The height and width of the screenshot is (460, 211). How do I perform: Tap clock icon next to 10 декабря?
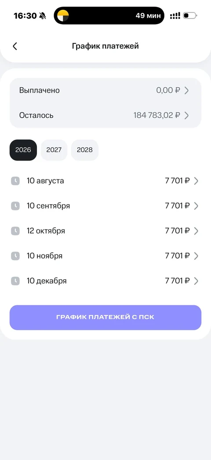(x=15, y=281)
